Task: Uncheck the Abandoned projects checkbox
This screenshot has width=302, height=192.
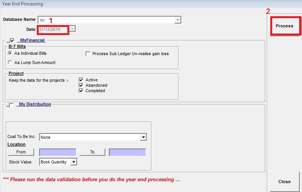Action: coord(81,86)
